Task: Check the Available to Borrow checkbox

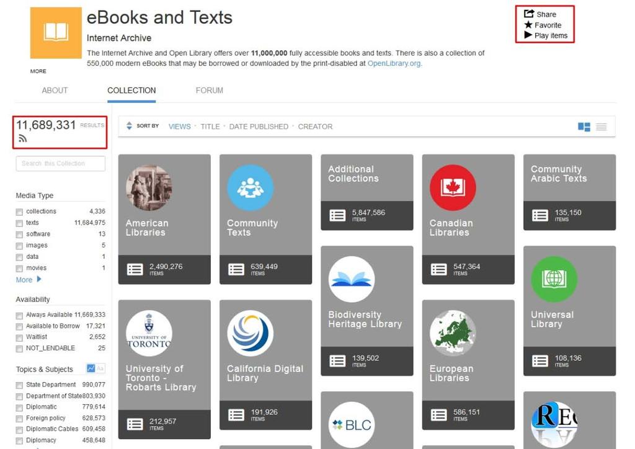Action: click(x=19, y=326)
